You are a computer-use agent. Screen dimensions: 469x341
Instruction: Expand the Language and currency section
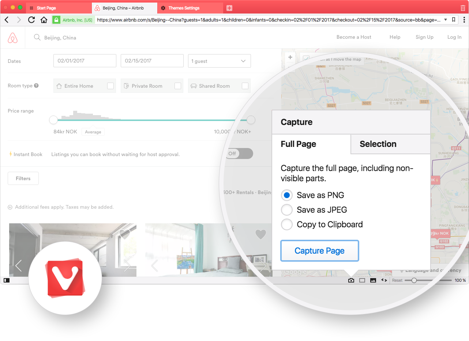point(431,270)
